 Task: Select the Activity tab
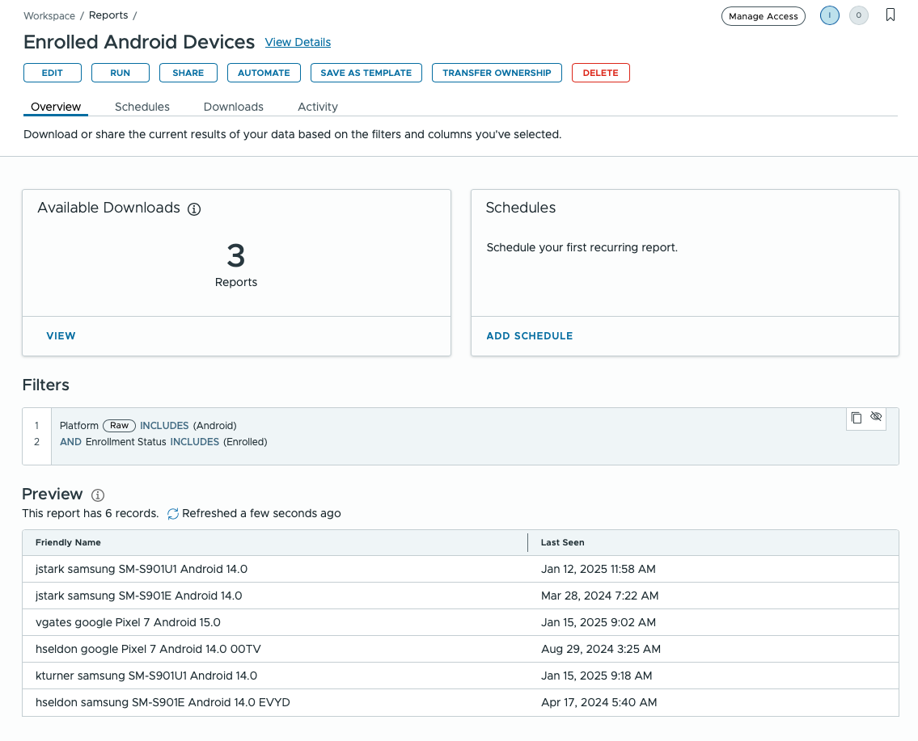pos(317,106)
